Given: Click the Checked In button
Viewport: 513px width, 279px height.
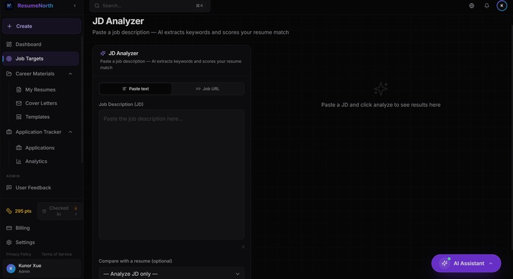Looking at the screenshot, I should [60, 211].
